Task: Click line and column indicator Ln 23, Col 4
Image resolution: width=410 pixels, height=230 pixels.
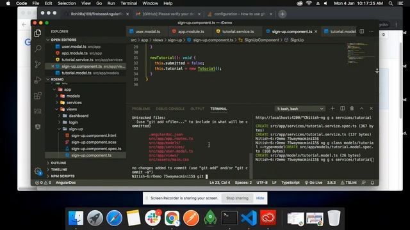Action: (x=220, y=183)
